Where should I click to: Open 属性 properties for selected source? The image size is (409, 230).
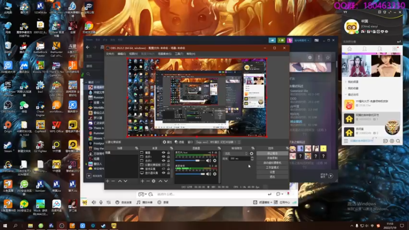168,142
